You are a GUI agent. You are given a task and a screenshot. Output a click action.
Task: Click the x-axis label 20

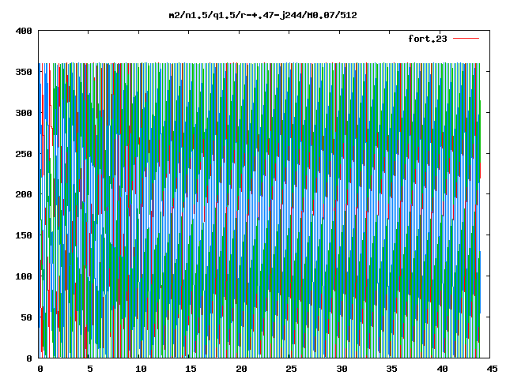click(x=241, y=369)
